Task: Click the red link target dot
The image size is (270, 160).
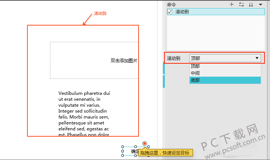Action: point(145,143)
